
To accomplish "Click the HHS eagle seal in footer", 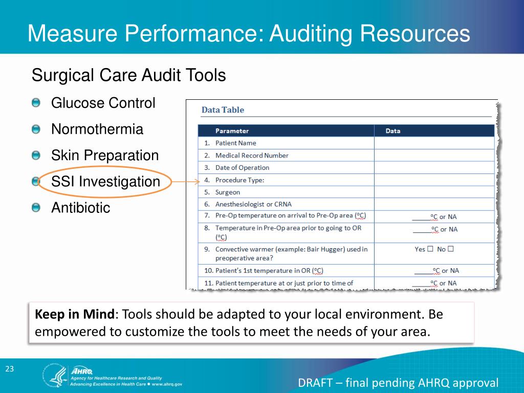I will pos(54,376).
